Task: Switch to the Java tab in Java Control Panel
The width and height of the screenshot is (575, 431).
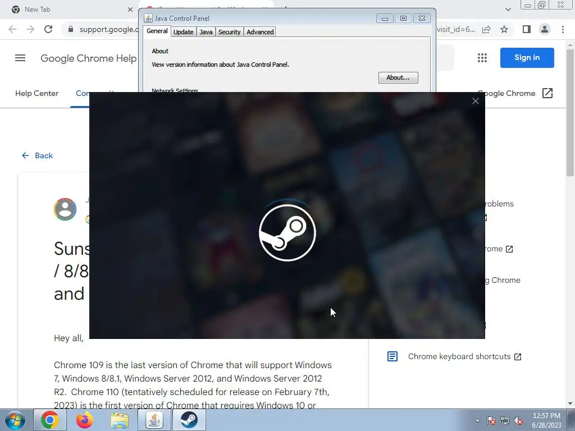Action: tap(206, 32)
